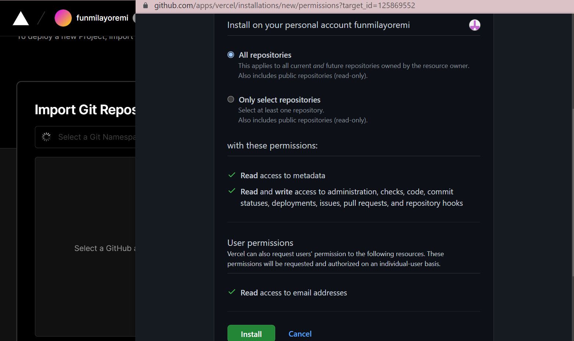Image resolution: width=574 pixels, height=341 pixels.
Task: Click the checkmark beside 'Read access to metadata'
Action: 232,175
